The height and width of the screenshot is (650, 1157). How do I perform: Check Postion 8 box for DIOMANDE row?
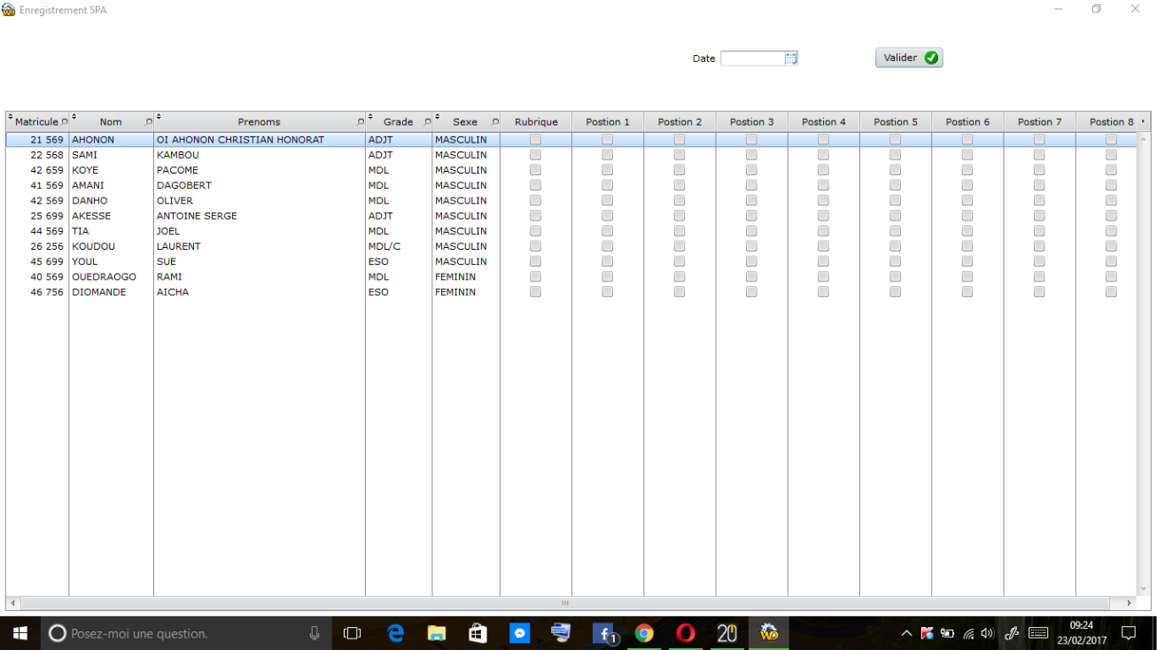click(x=1111, y=292)
